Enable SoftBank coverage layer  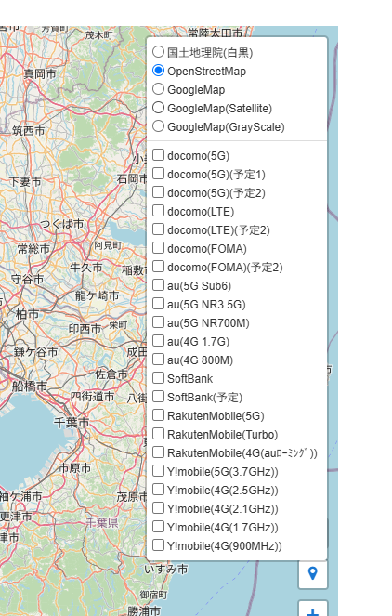(x=158, y=378)
